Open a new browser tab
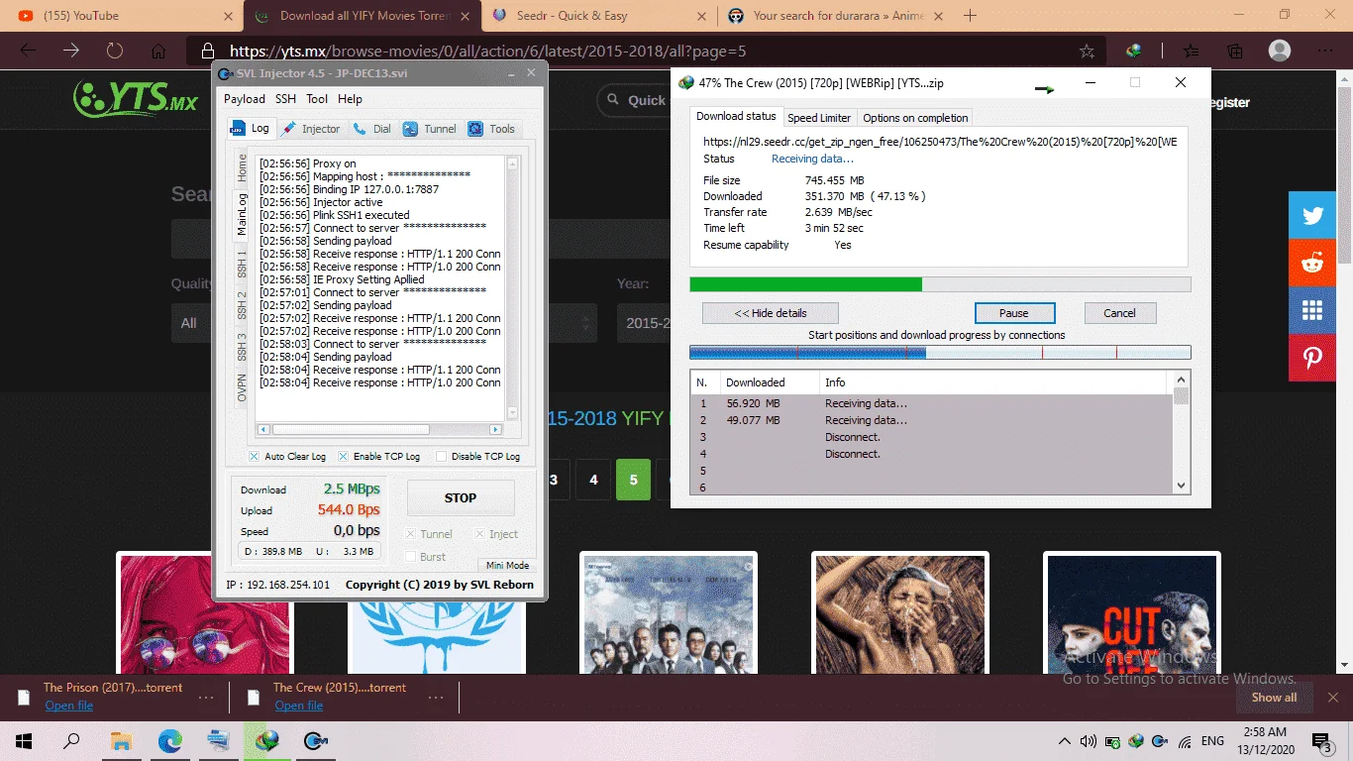 click(x=970, y=16)
